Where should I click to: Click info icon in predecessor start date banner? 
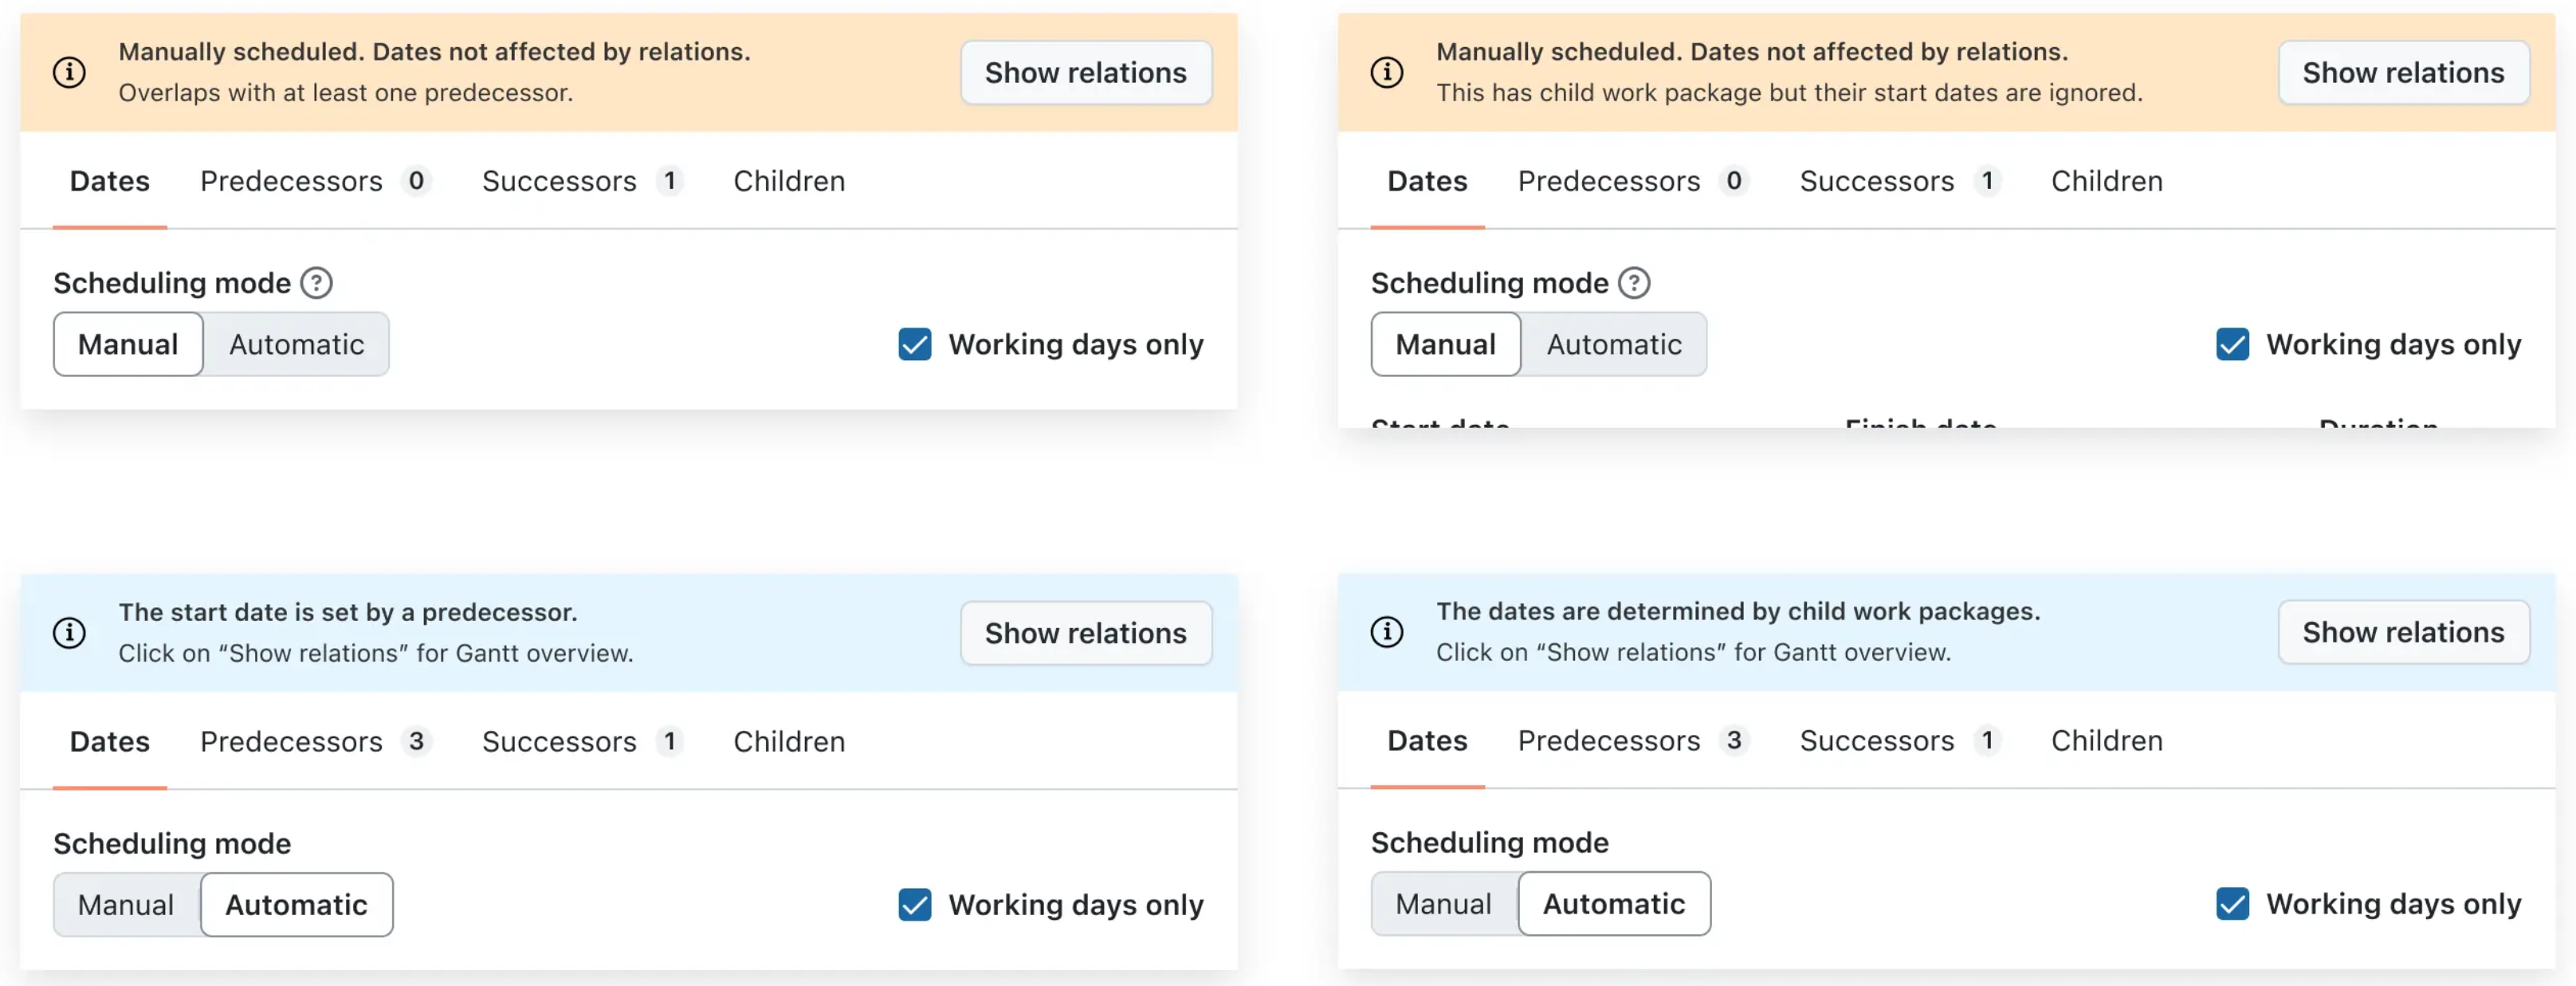click(x=69, y=632)
